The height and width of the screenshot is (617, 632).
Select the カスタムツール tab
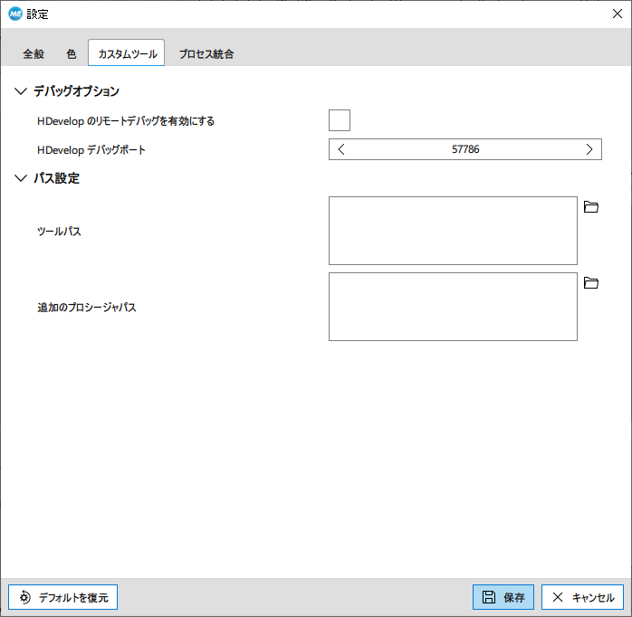tap(127, 54)
